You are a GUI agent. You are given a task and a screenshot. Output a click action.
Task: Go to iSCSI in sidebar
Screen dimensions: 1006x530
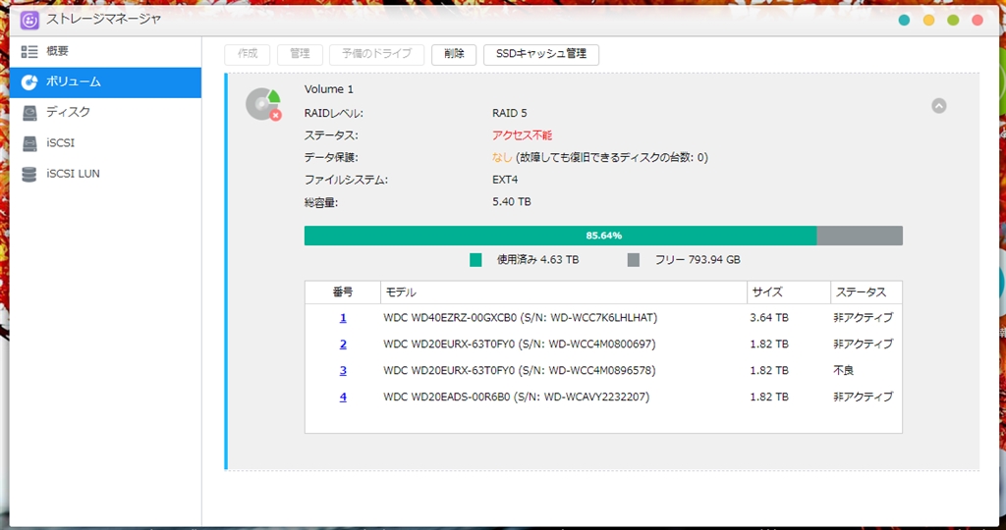(105, 143)
